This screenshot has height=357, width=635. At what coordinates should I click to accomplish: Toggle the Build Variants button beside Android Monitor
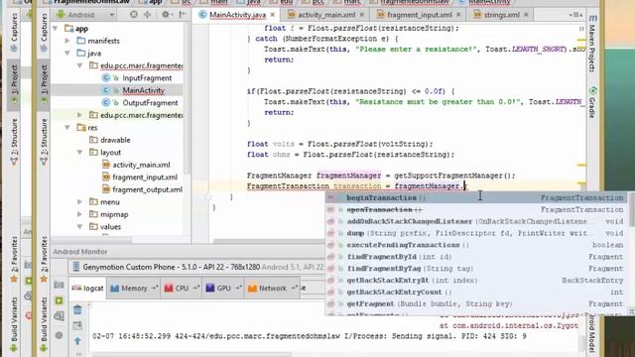[44, 324]
